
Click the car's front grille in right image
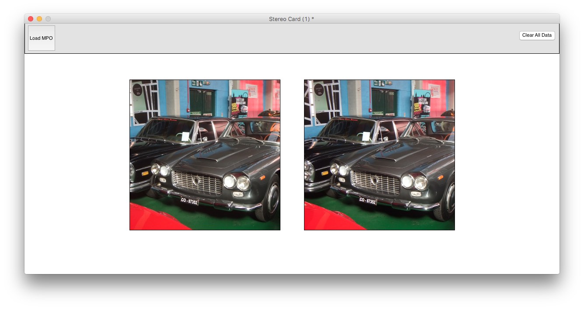(375, 182)
